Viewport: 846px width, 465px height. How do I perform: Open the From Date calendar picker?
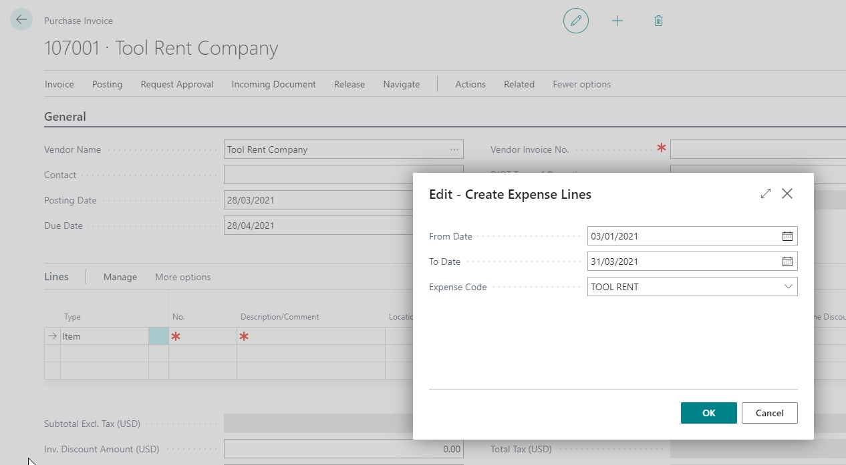pyautogui.click(x=787, y=236)
